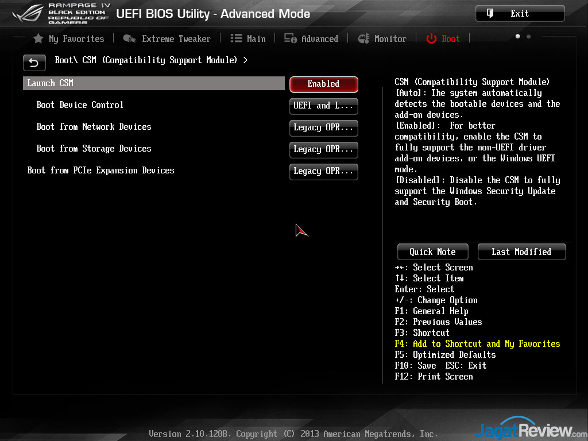588x441 pixels.
Task: Click the Last Modified button
Action: 521,252
